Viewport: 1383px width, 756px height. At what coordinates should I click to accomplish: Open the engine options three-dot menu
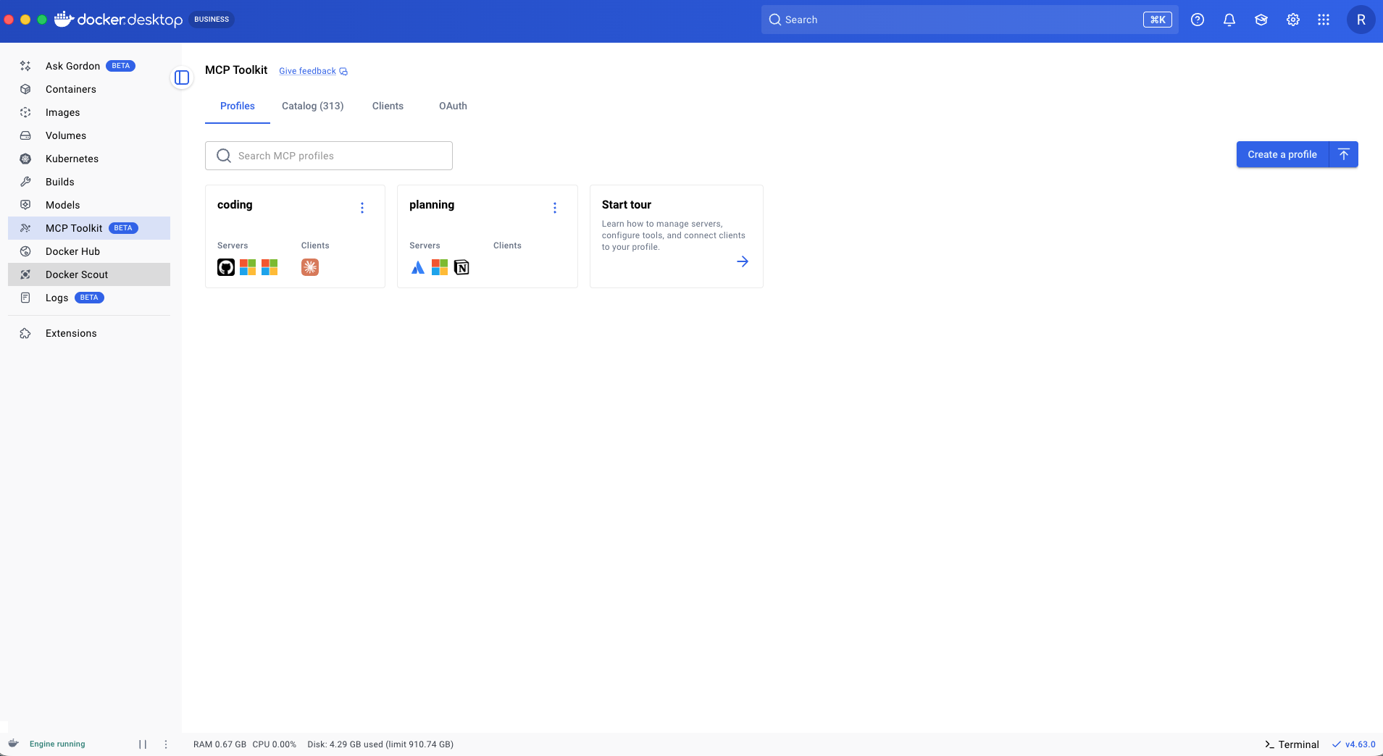tap(166, 744)
